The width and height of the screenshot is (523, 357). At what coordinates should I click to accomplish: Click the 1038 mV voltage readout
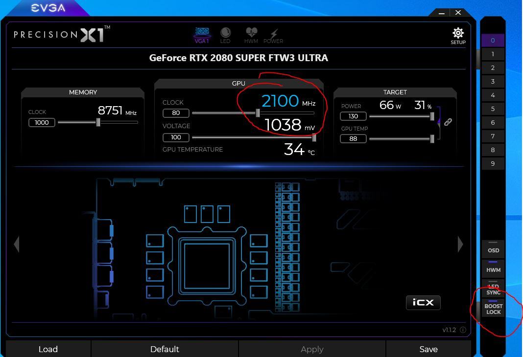pos(290,125)
